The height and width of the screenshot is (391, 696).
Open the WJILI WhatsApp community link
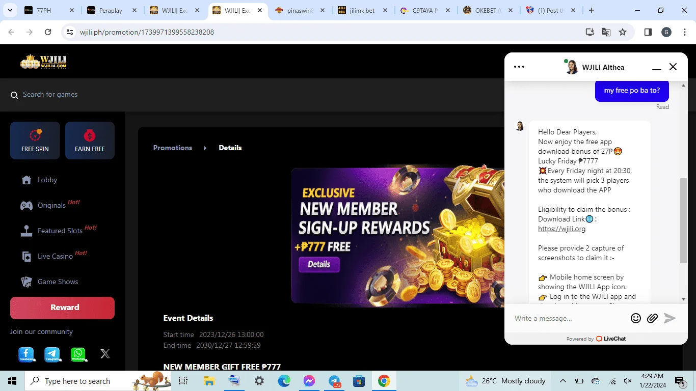pos(78,354)
